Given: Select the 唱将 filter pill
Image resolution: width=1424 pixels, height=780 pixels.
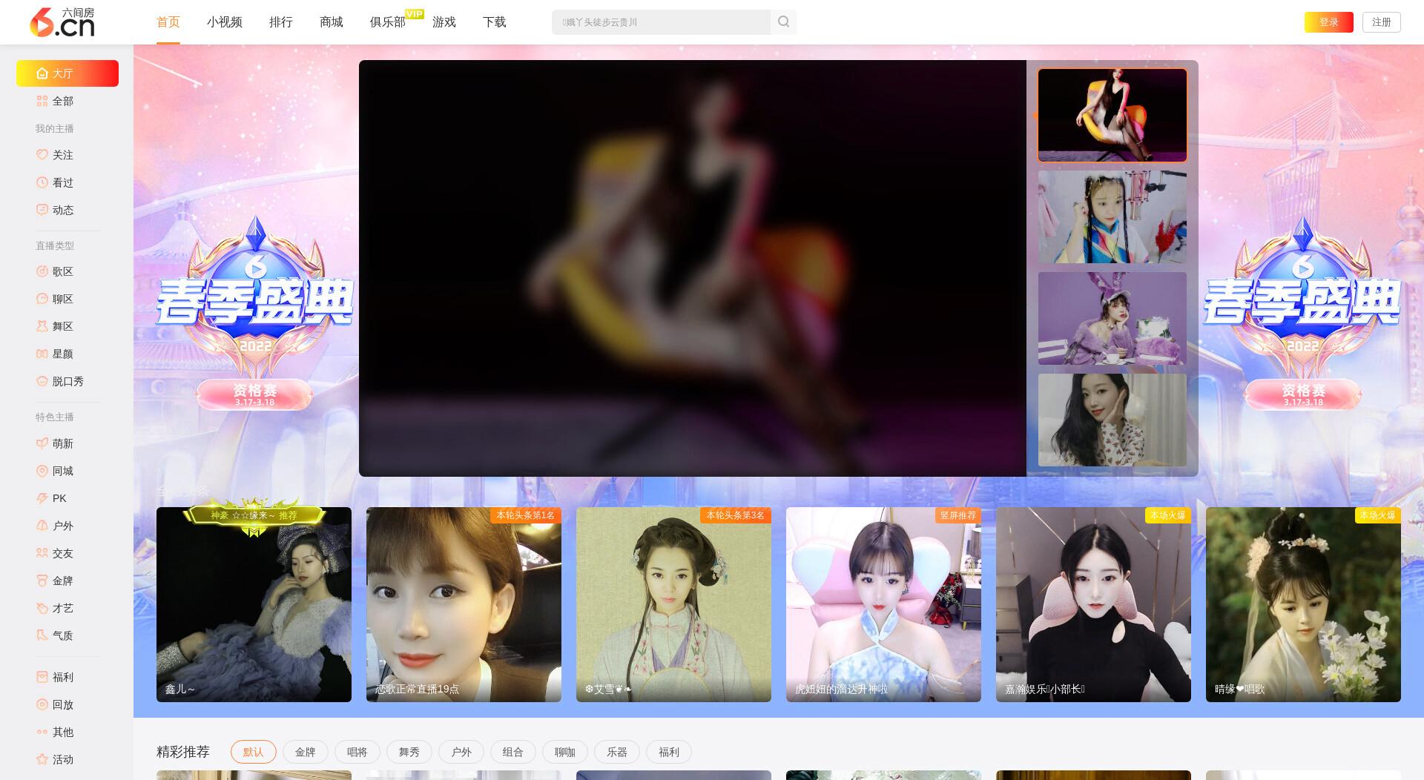Looking at the screenshot, I should 357,752.
